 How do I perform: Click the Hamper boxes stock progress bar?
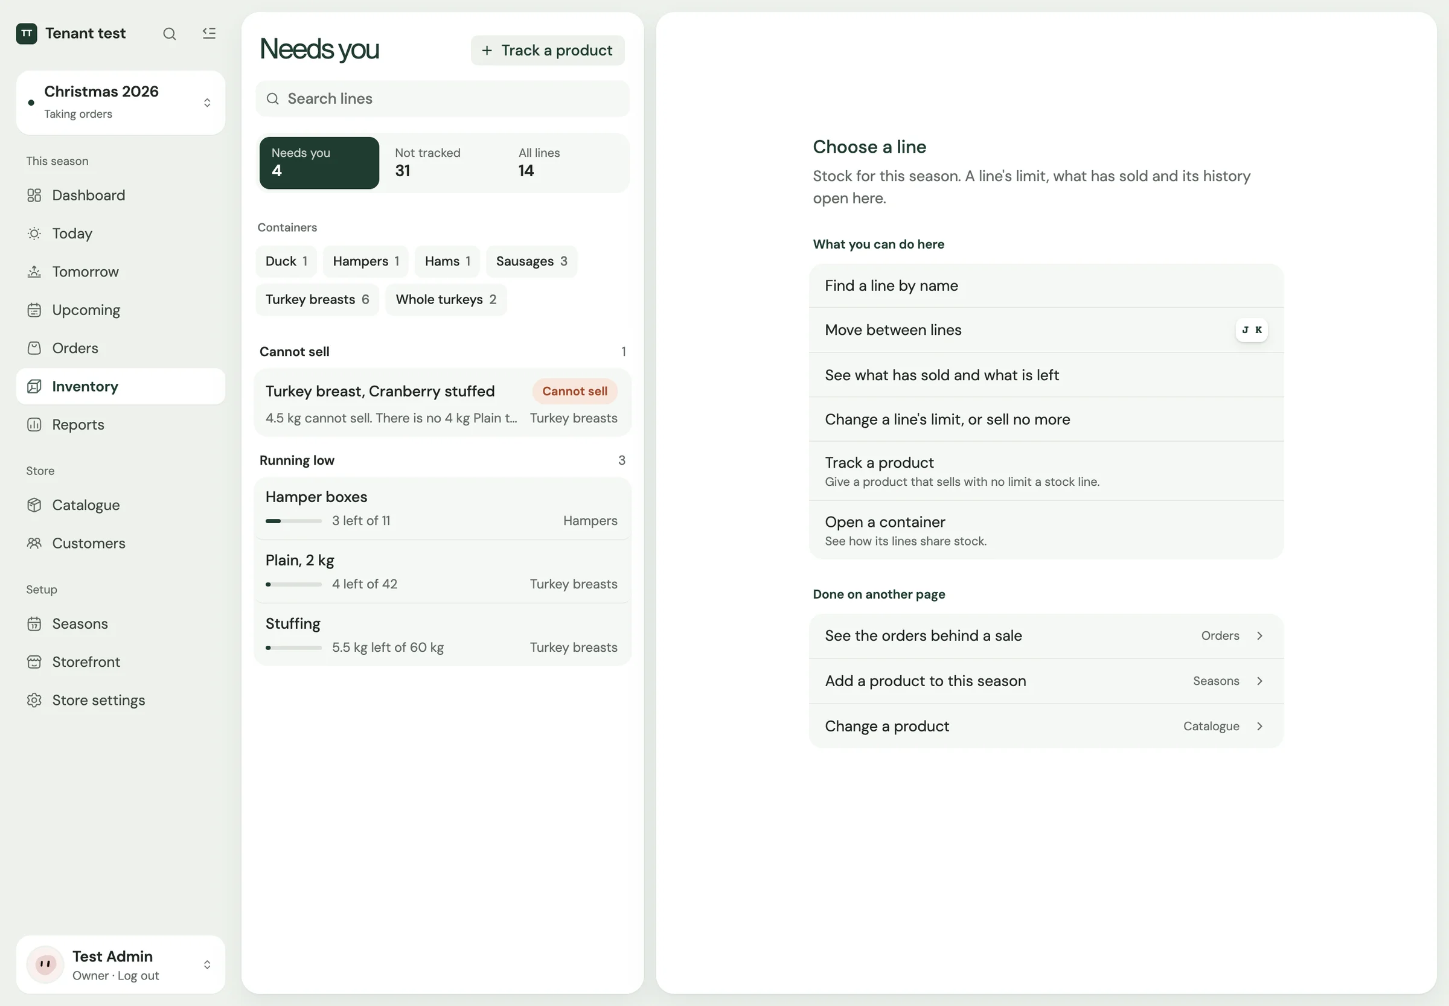pos(293,521)
